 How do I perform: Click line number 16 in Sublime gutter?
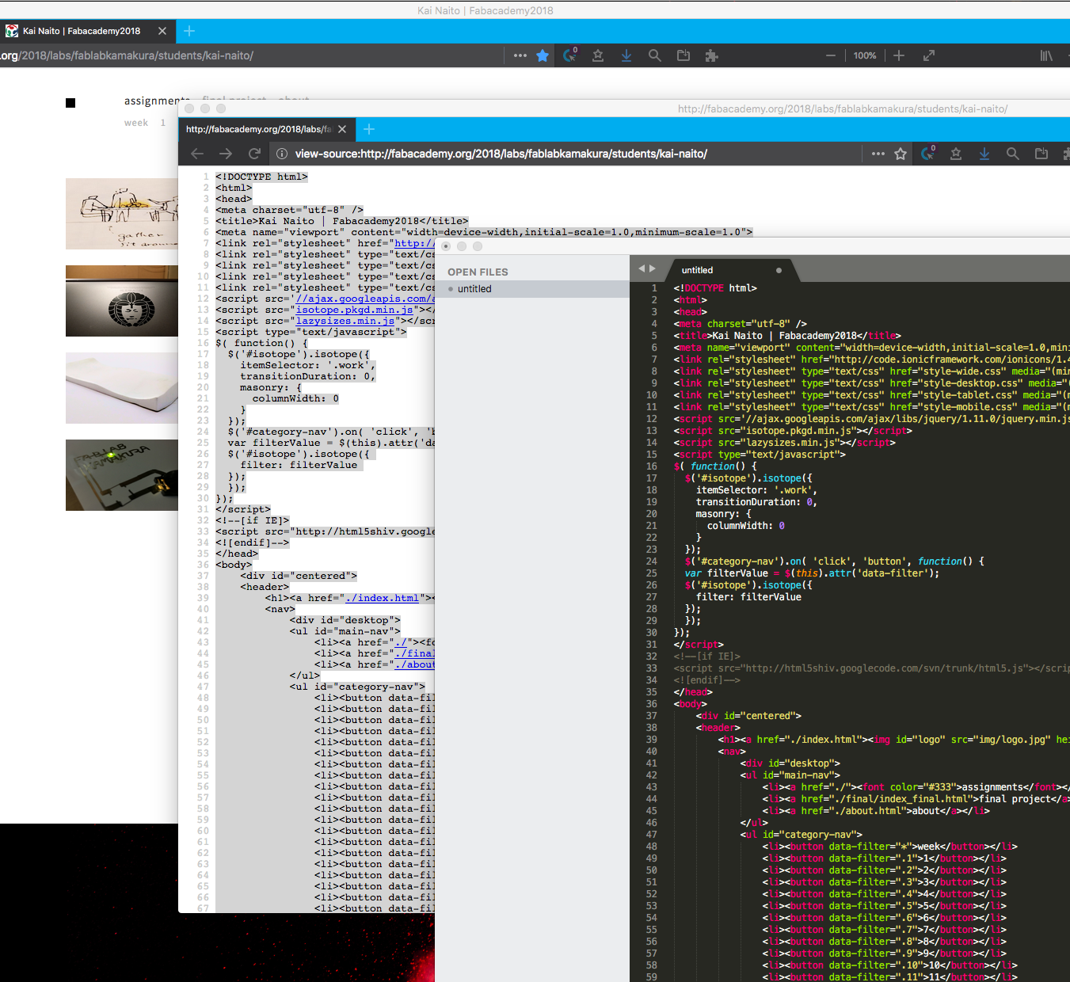(x=652, y=466)
